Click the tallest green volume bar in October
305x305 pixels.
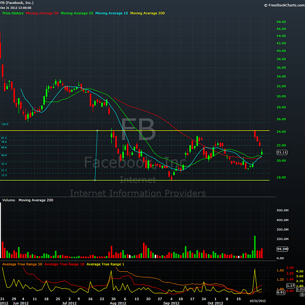(255, 247)
